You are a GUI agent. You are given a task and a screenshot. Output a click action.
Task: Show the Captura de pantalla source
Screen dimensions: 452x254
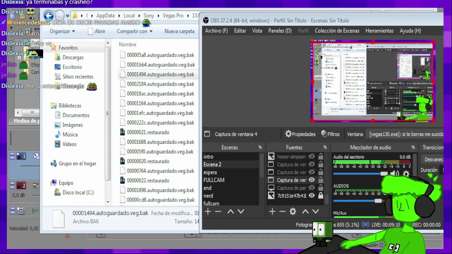click(x=311, y=188)
